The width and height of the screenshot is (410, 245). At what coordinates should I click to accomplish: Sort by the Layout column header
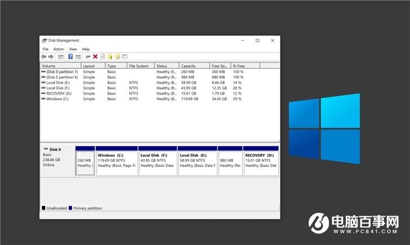click(93, 66)
